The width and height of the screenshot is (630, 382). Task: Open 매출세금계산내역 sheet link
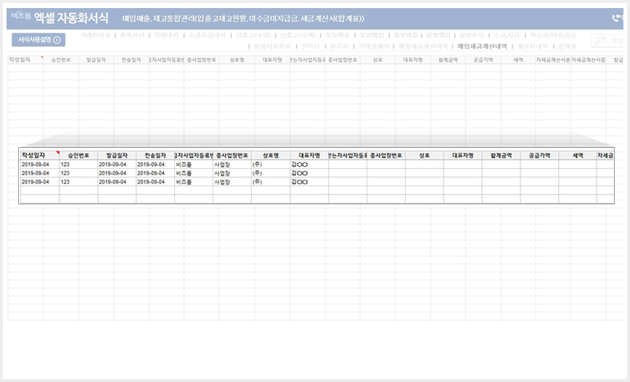[423, 46]
